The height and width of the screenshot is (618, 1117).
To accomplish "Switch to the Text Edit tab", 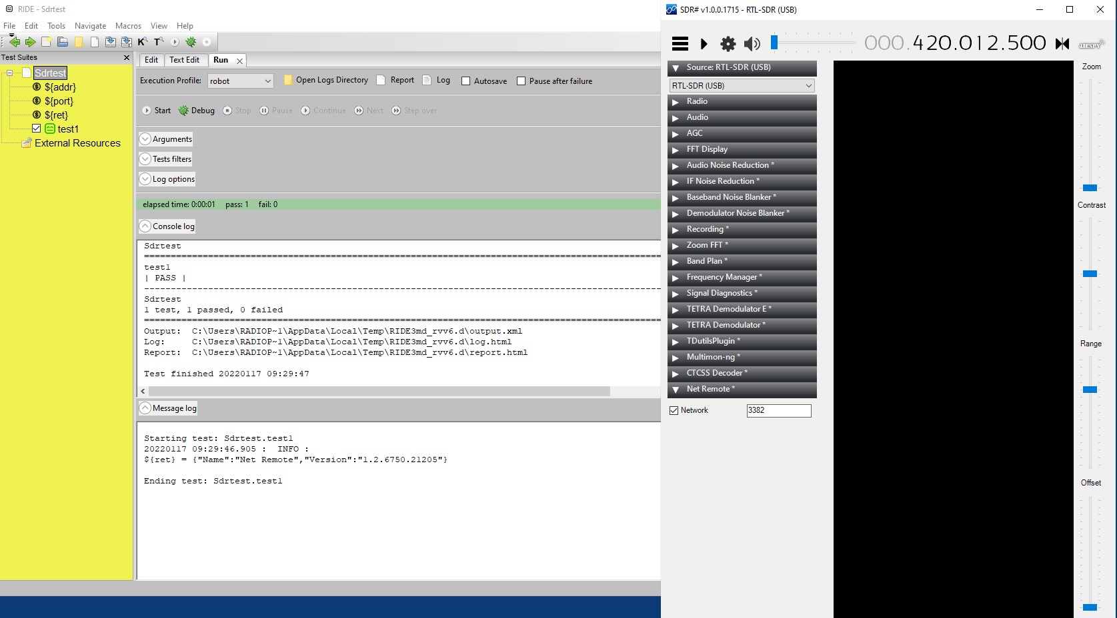I will 184,60.
